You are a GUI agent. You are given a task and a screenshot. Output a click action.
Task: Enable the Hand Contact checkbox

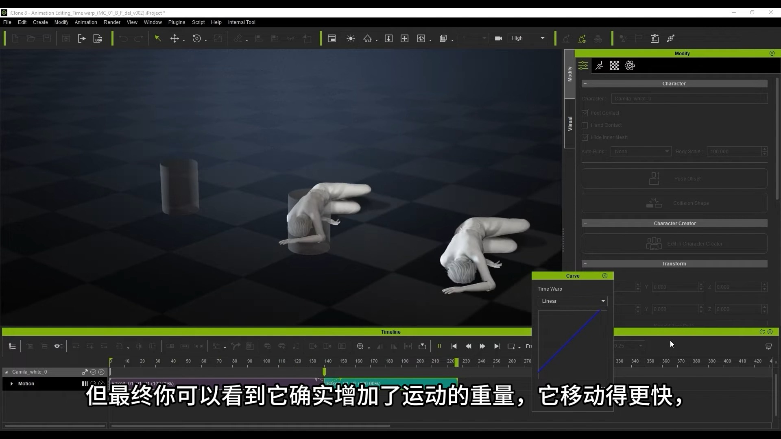[585, 125]
